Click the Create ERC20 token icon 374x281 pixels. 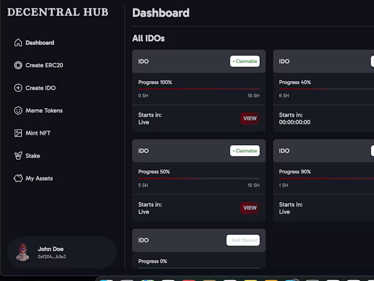[18, 66]
